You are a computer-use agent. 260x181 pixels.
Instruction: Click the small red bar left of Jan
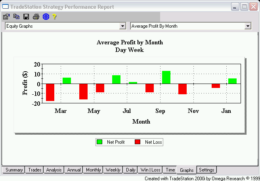pos(216,86)
